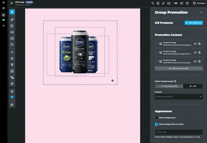Click the plus icon in far-left sidebar
The image size is (207, 143).
pos(4,26)
